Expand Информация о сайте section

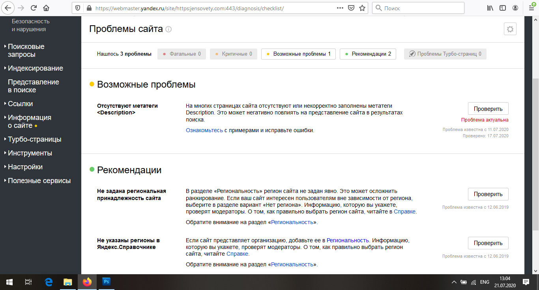pos(30,122)
